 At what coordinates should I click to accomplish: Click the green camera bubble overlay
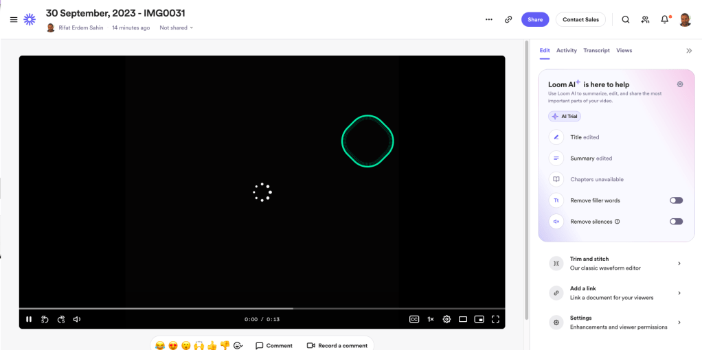pyautogui.click(x=367, y=141)
